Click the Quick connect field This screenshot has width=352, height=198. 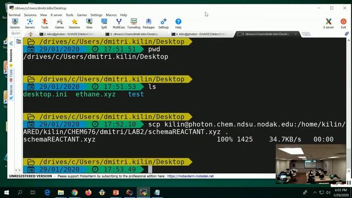pos(16,33)
